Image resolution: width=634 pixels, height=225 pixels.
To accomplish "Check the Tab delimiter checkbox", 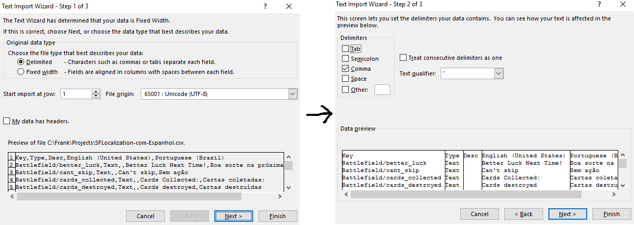I will pos(345,49).
